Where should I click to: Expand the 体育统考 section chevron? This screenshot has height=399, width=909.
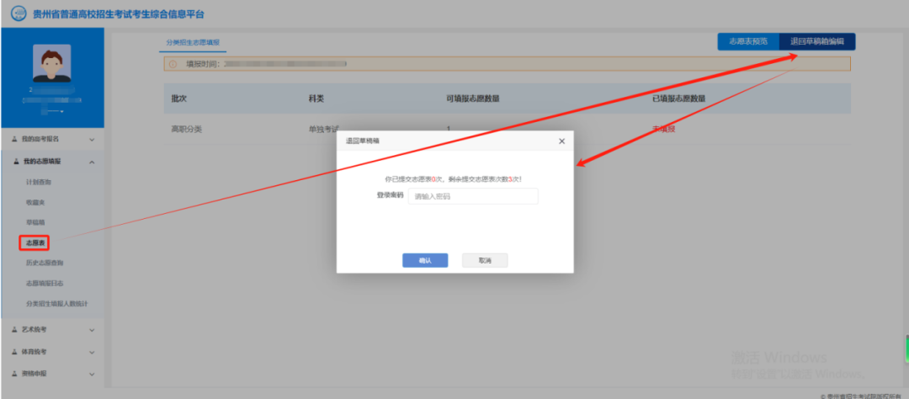pos(92,351)
